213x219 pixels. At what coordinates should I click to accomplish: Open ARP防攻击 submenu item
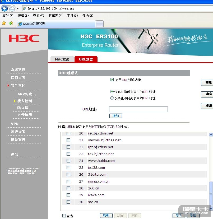[x=26, y=94]
